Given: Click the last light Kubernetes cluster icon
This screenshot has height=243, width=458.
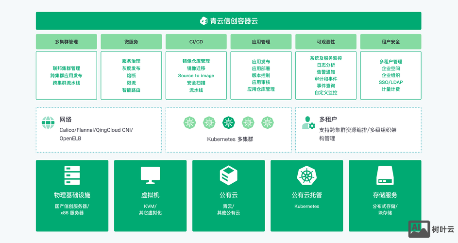Looking at the screenshot, I should (x=267, y=122).
